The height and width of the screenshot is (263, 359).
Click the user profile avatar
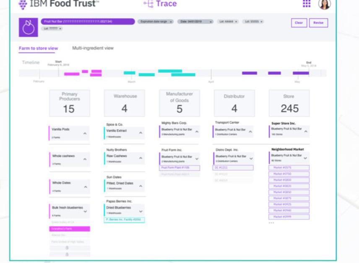pos(324,4)
